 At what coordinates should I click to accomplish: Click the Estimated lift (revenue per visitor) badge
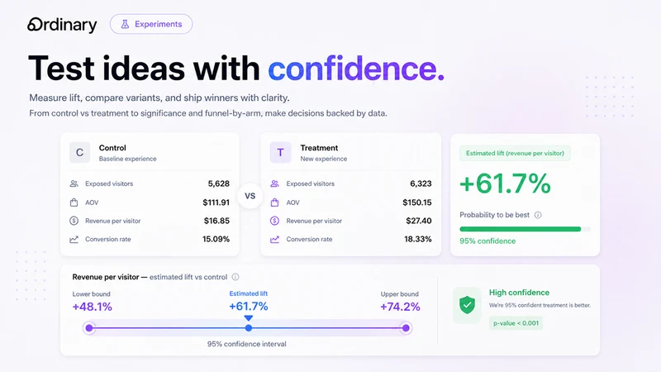click(x=515, y=153)
